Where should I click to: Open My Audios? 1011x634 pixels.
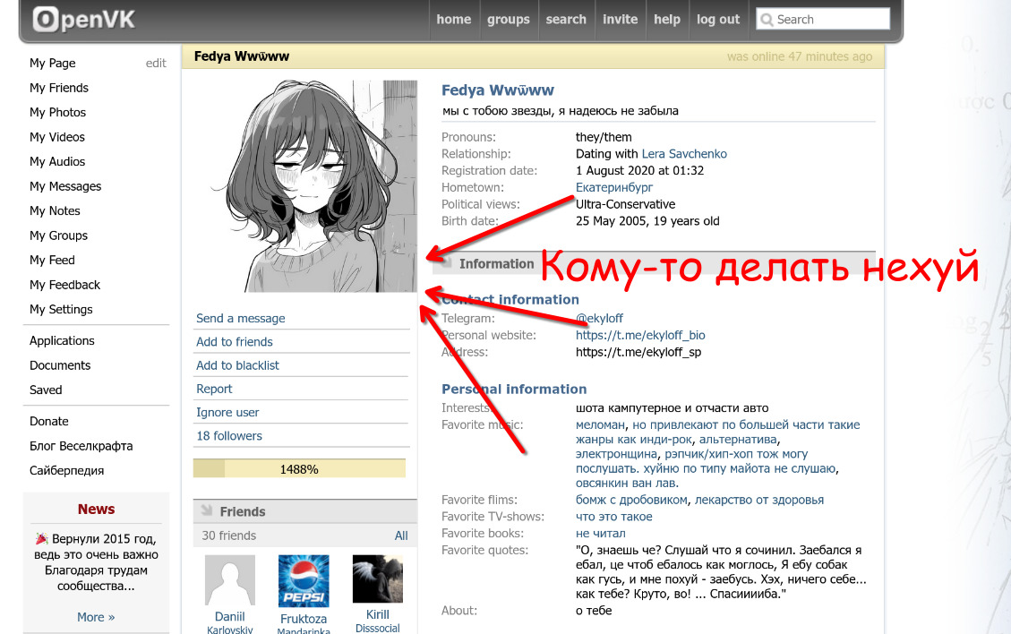[56, 161]
